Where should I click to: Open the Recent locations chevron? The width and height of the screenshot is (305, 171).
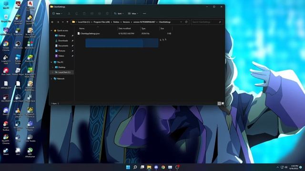(62, 22)
